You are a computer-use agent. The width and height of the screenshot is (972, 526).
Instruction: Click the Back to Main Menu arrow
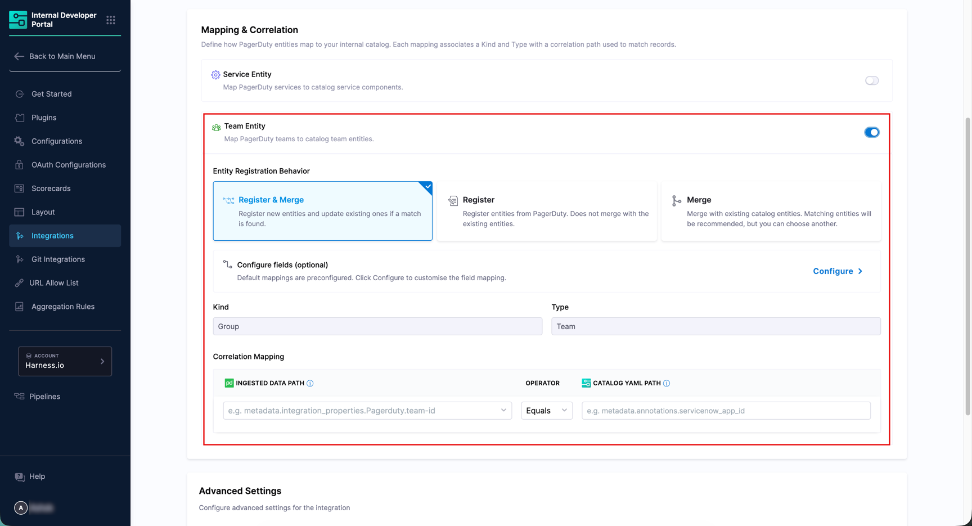click(19, 56)
